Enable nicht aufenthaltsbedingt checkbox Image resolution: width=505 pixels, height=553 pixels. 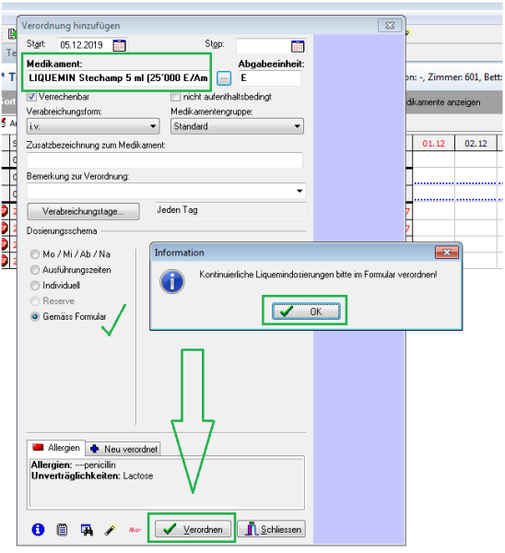click(x=175, y=96)
